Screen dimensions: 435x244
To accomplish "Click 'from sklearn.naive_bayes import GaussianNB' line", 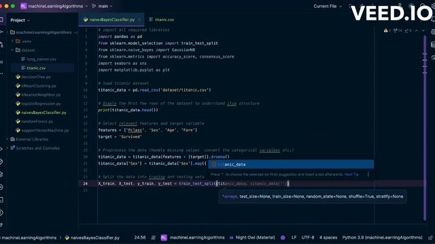I will [147, 49].
